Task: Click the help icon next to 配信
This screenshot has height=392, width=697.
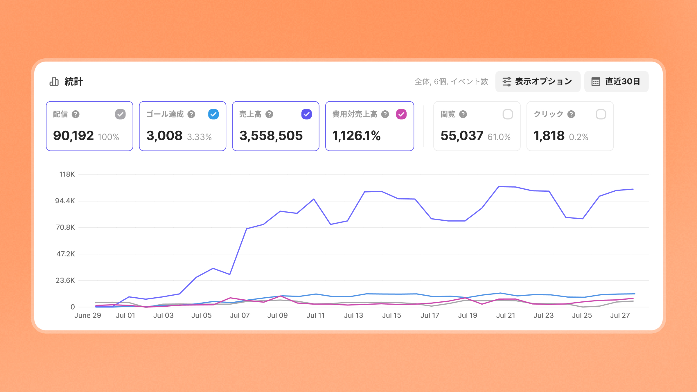Action: click(x=76, y=114)
